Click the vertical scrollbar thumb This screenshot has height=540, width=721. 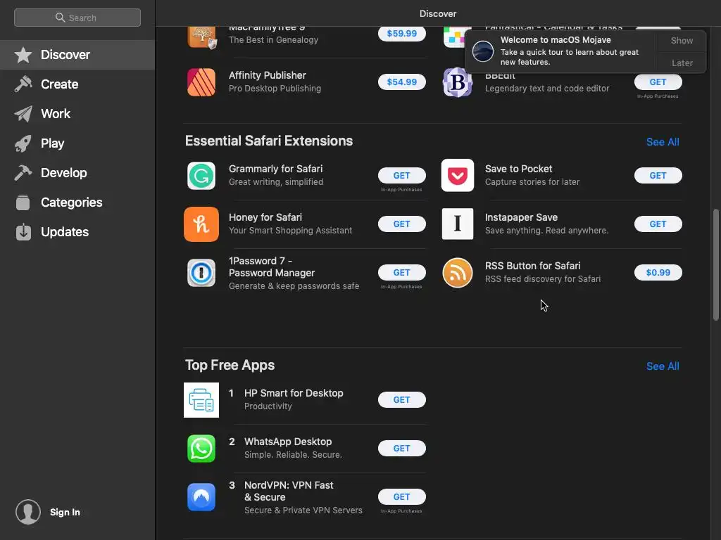click(715, 265)
